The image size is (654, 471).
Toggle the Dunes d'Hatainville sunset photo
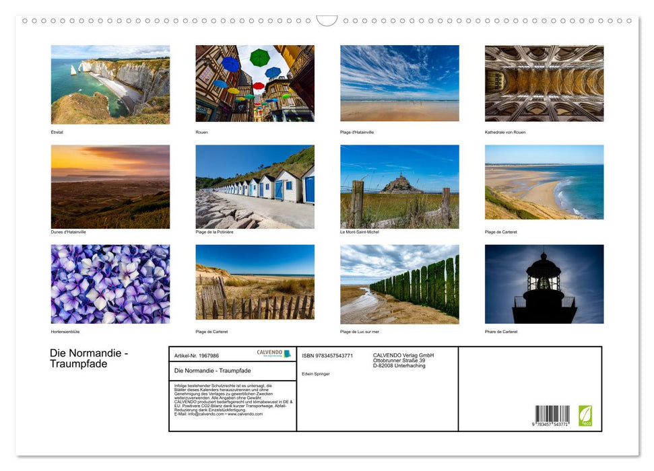tap(110, 185)
